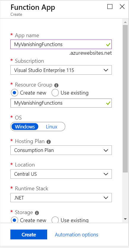Image resolution: width=129 pixels, height=248 pixels.
Task: Click the Resource Group info icon
Action: click(x=56, y=85)
